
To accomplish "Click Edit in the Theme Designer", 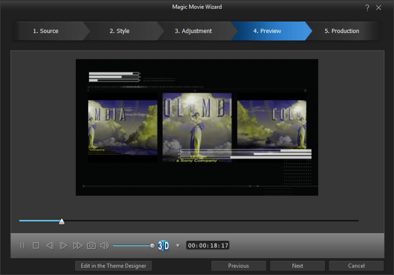I will tap(113, 266).
